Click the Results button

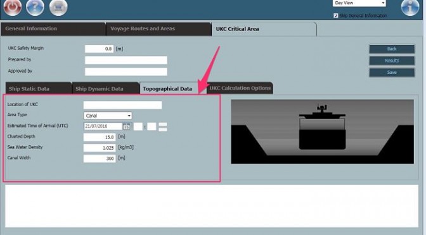tap(392, 61)
